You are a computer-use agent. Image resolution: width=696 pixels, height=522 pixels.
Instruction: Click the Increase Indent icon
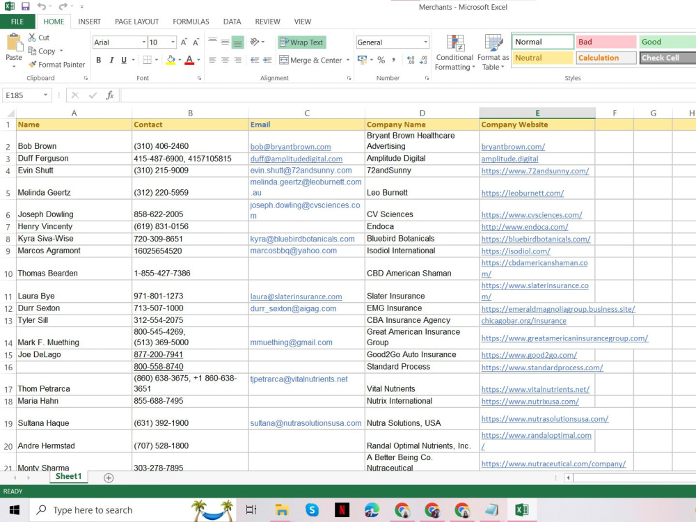click(x=267, y=60)
